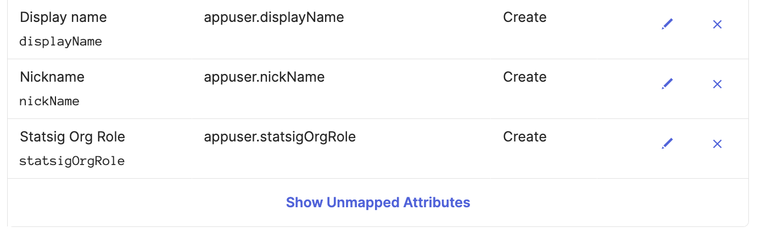Edit the Display name attribute mapping
761x250 pixels.
pos(667,24)
